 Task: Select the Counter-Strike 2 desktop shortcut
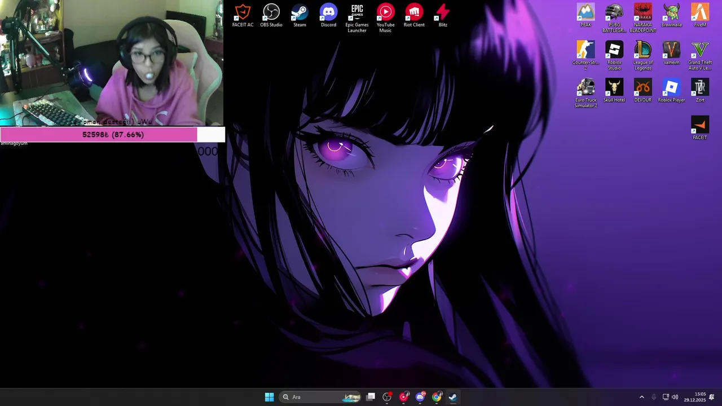coord(585,55)
